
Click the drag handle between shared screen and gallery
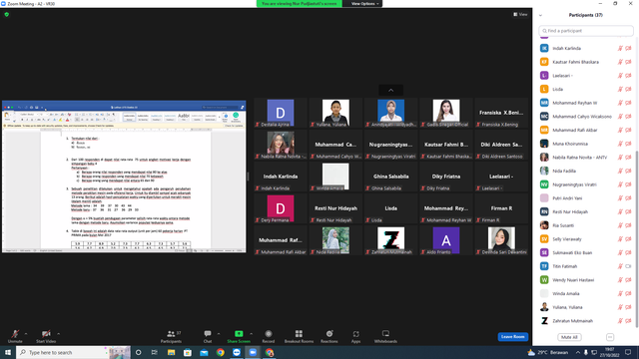(x=248, y=177)
